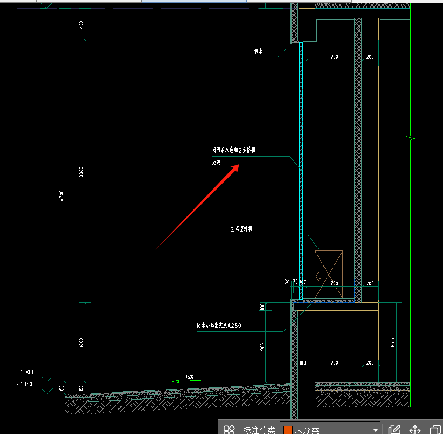Select the 空调室外机 annotation text
This screenshot has width=443, height=434.
[x=241, y=228]
